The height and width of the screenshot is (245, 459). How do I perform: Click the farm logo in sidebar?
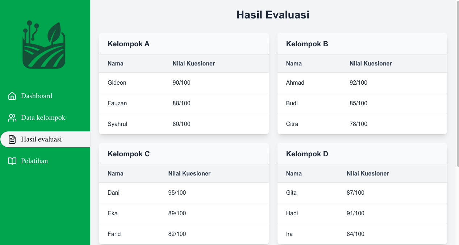pyautogui.click(x=44, y=45)
